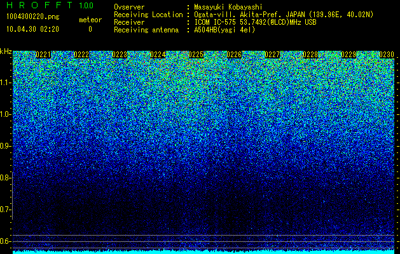The height and width of the screenshot is (254, 400).
Task: Click the 1.1 frequency axis label
Action: [5, 83]
